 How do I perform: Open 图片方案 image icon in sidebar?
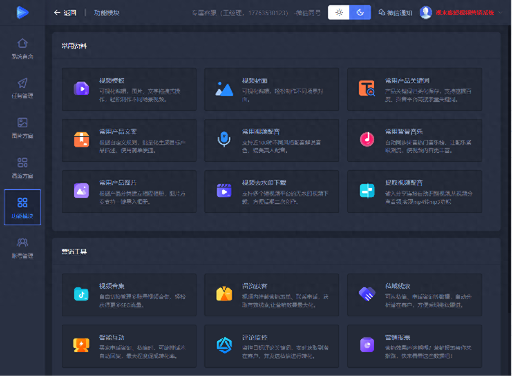click(22, 122)
